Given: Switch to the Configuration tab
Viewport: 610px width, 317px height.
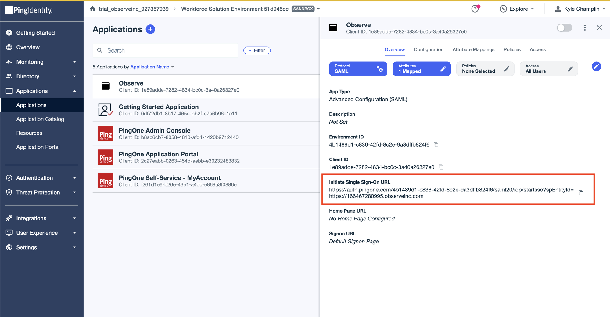Looking at the screenshot, I should coord(429,49).
